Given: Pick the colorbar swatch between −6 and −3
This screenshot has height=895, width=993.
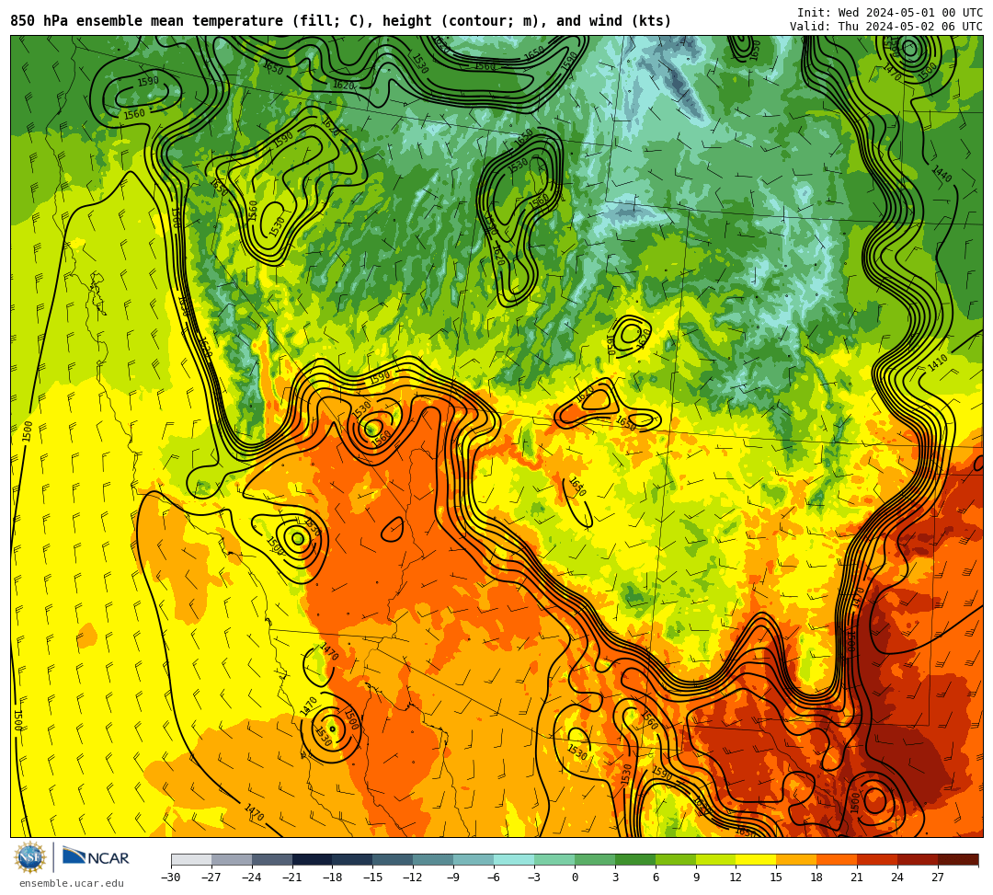Looking at the screenshot, I should pyautogui.click(x=514, y=859).
